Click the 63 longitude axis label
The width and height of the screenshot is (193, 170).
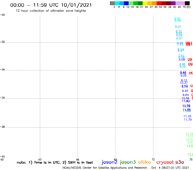(x=40, y=160)
